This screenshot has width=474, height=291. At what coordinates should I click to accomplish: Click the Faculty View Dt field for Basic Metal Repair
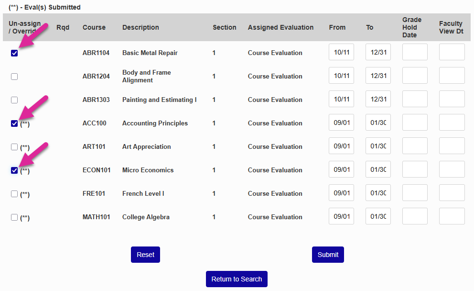pyautogui.click(x=452, y=52)
